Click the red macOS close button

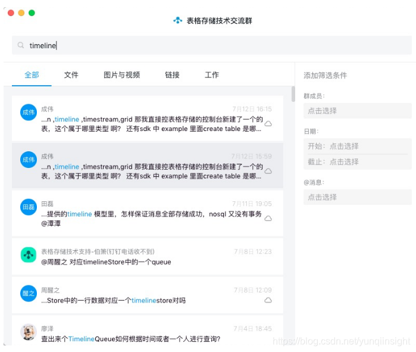[x=11, y=13]
